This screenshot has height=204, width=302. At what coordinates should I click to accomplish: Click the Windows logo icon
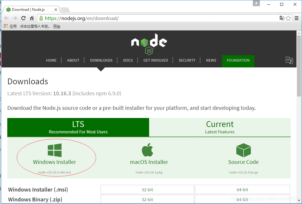(x=55, y=150)
